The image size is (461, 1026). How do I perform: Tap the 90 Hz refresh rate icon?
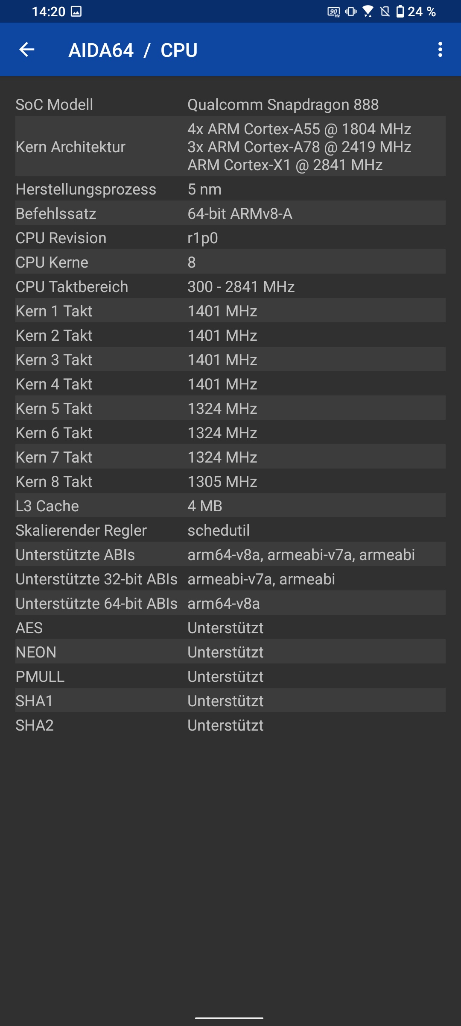pyautogui.click(x=333, y=12)
